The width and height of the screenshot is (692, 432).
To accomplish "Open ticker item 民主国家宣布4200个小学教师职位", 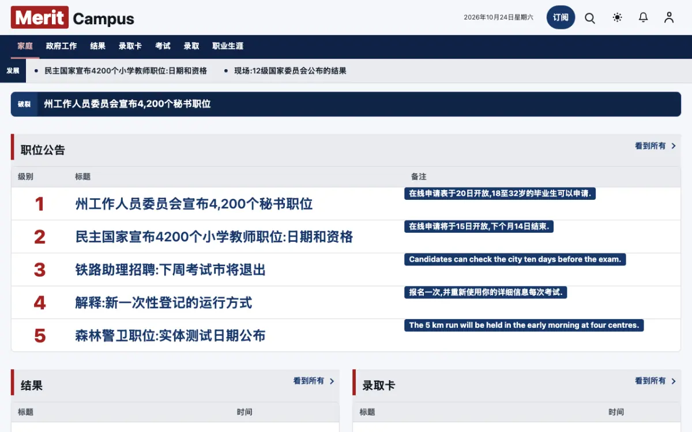I will coord(126,71).
